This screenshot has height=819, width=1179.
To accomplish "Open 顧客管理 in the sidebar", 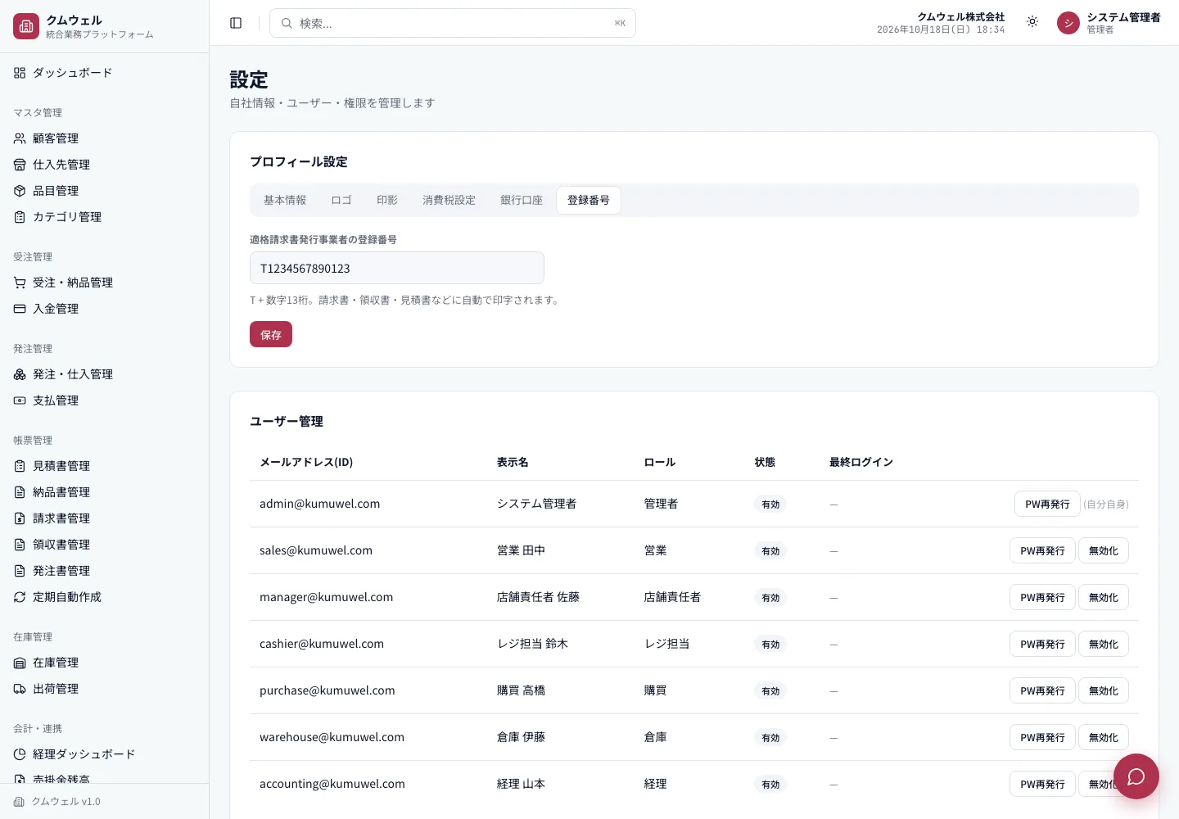I will 104,138.
